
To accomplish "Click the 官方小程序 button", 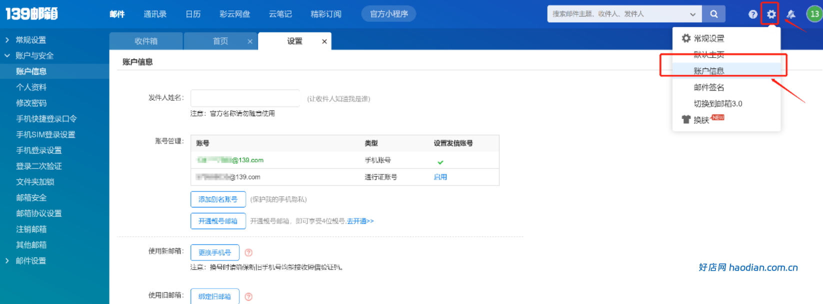I will click(x=389, y=14).
